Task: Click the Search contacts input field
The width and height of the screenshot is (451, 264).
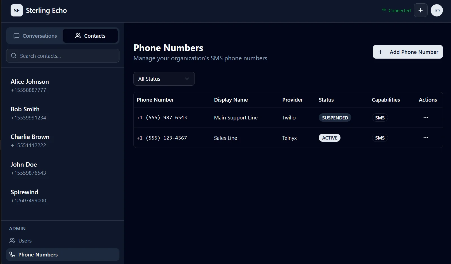Action: tap(63, 56)
